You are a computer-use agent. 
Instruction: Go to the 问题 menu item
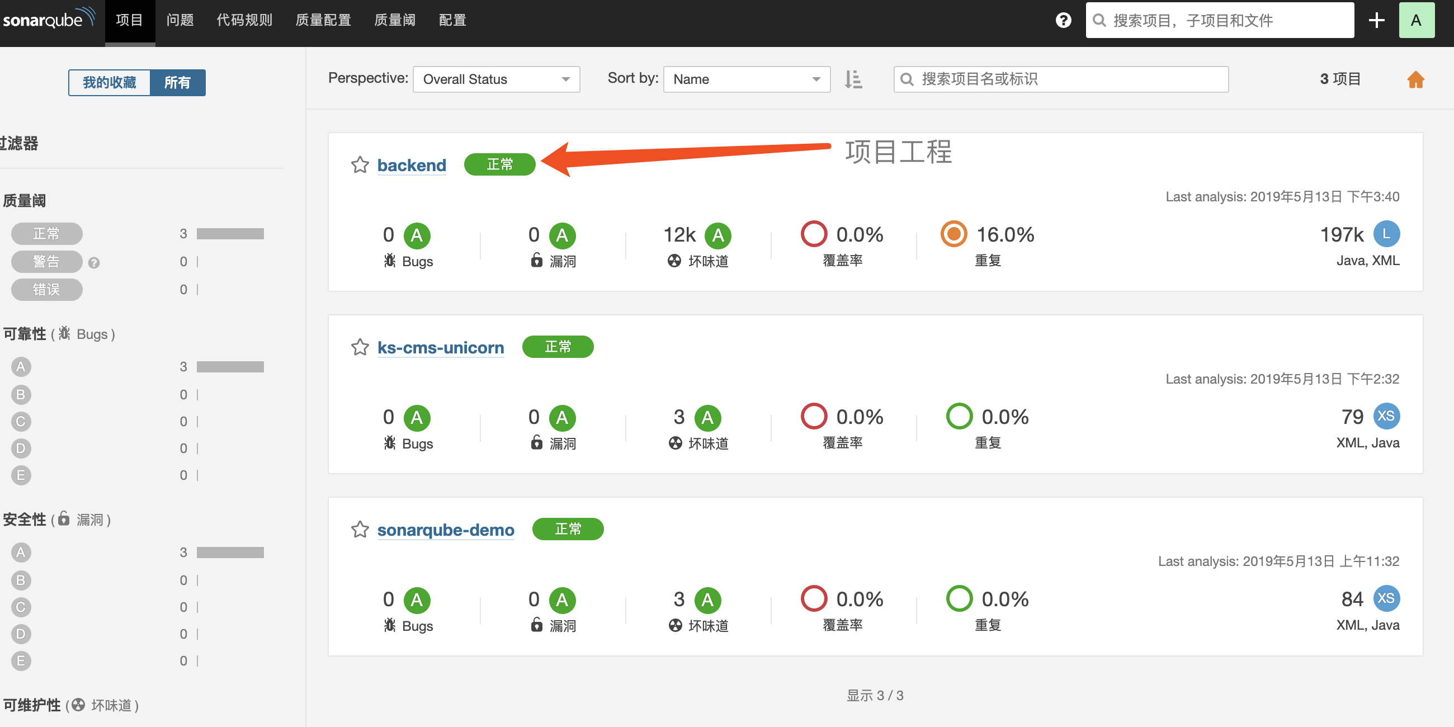[x=180, y=20]
